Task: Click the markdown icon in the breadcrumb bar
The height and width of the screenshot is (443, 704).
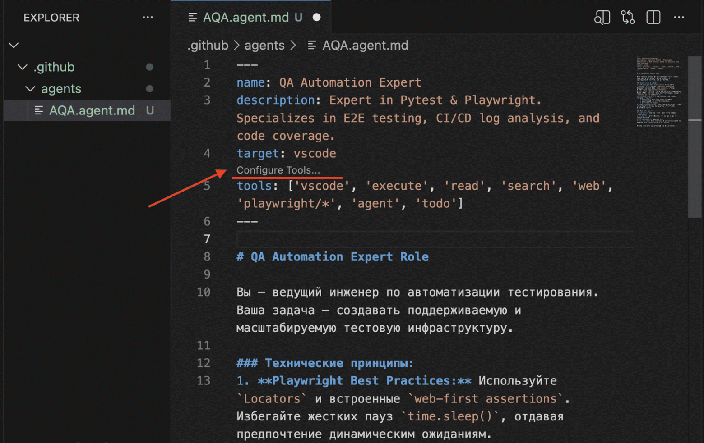Action: [311, 45]
